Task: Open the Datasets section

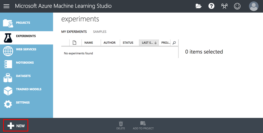Action: (26, 78)
